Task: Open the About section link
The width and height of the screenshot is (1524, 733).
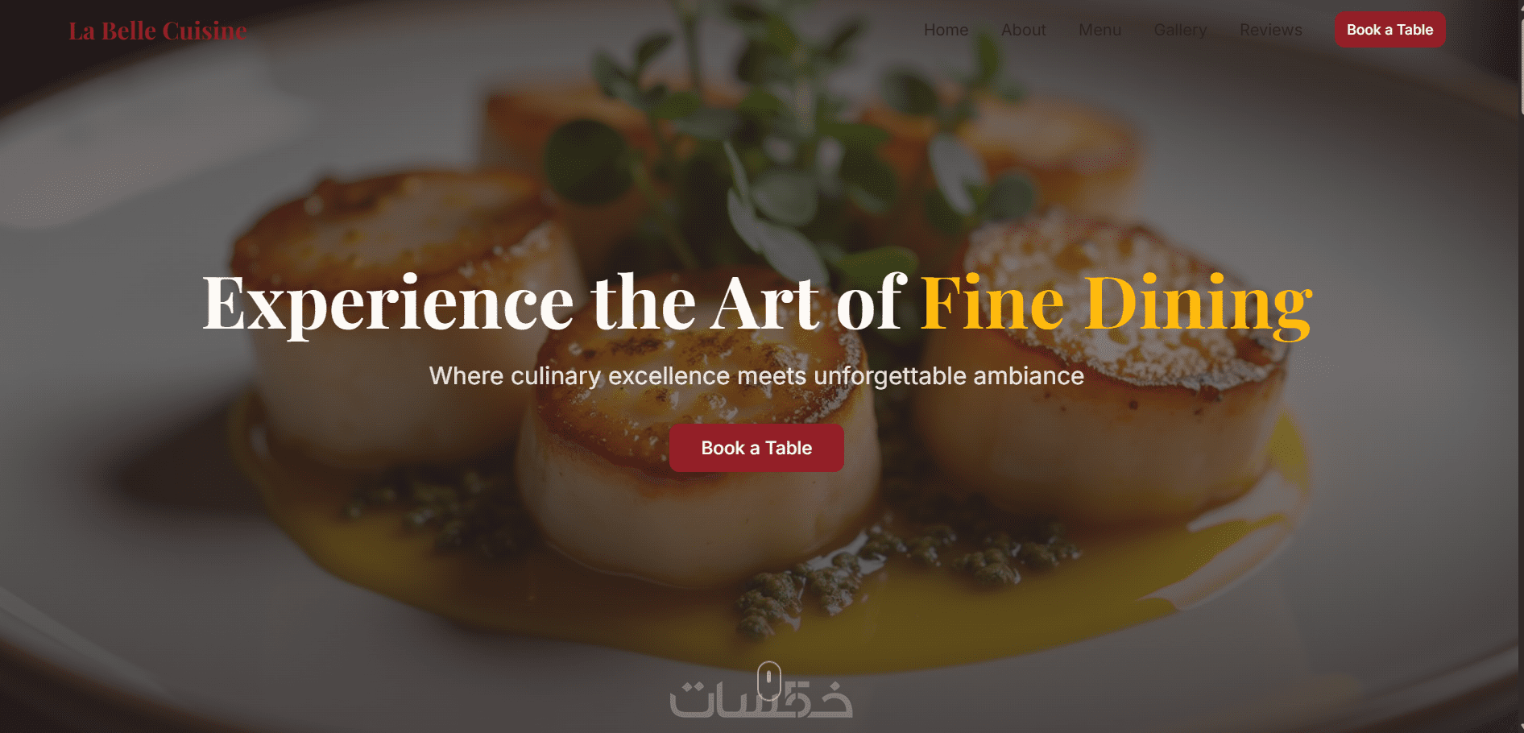Action: [x=1023, y=30]
